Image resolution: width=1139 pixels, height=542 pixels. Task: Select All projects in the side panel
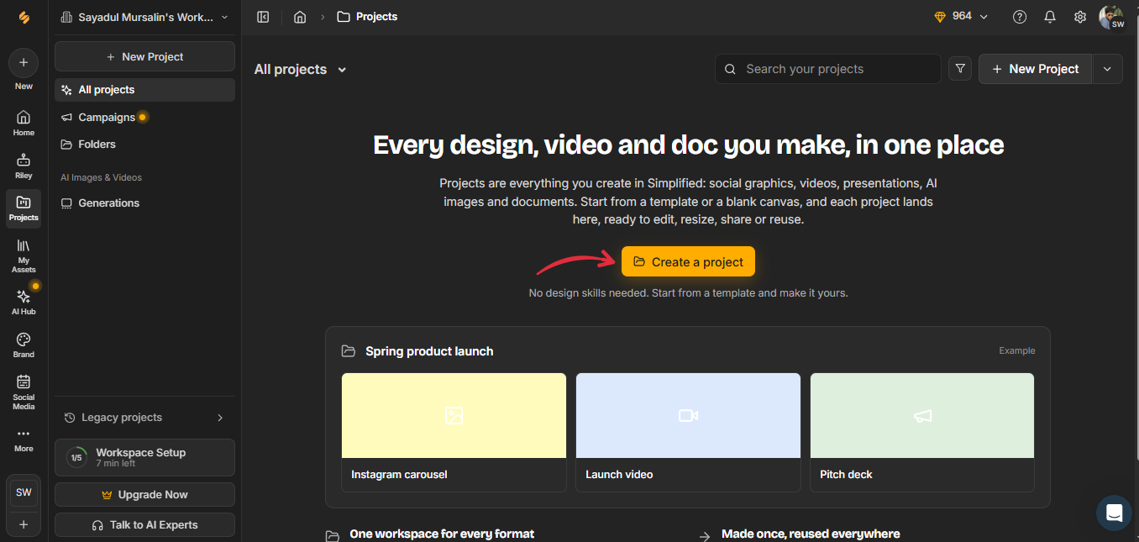tap(144, 90)
